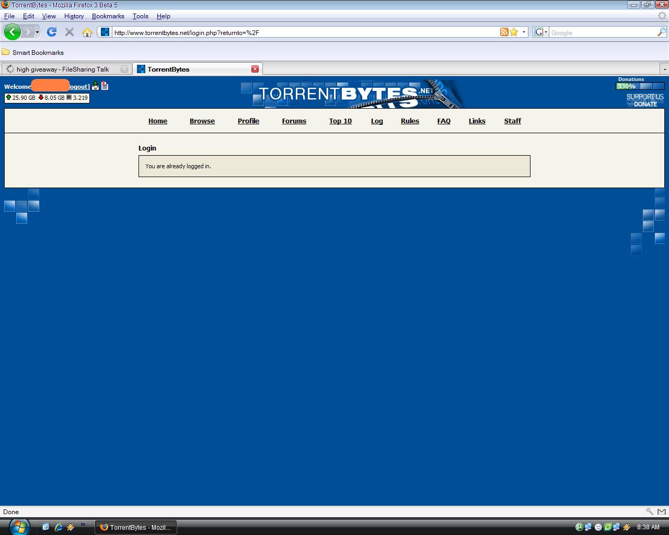Click the green upload arrow stat icon
Image resolution: width=669 pixels, height=535 pixels.
coord(8,97)
